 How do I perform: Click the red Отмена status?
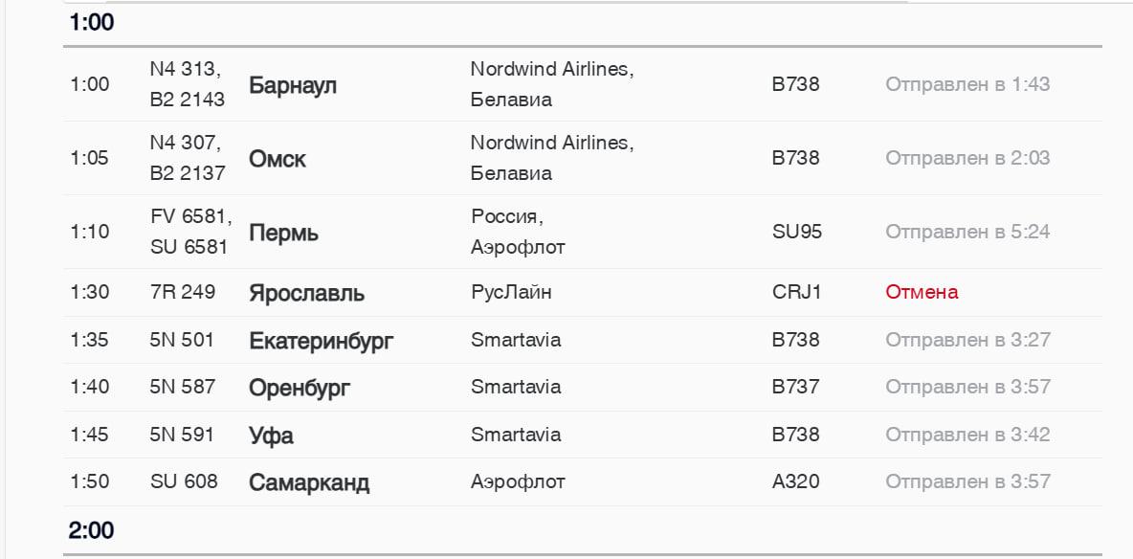coord(922,292)
